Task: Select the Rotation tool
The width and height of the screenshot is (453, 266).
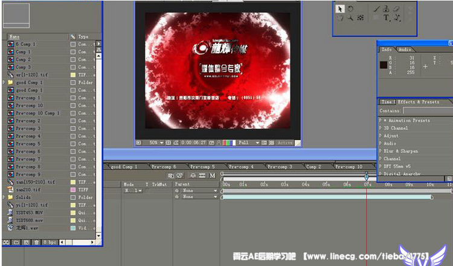Action: [350, 9]
